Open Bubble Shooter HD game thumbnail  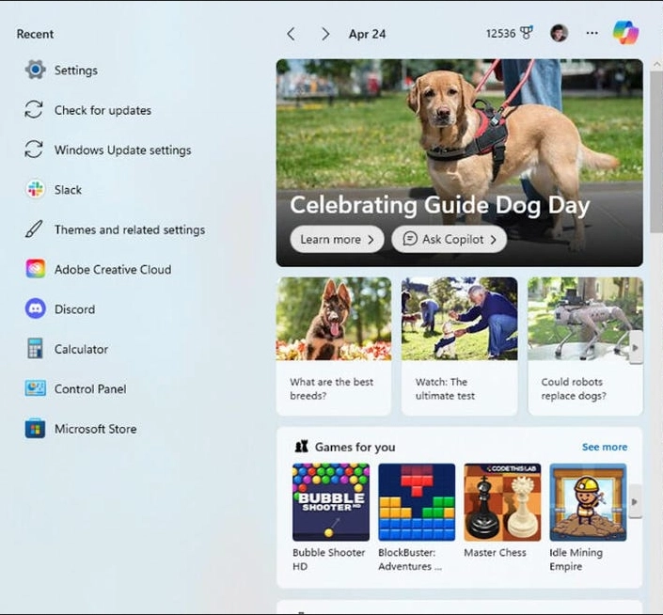(x=331, y=502)
